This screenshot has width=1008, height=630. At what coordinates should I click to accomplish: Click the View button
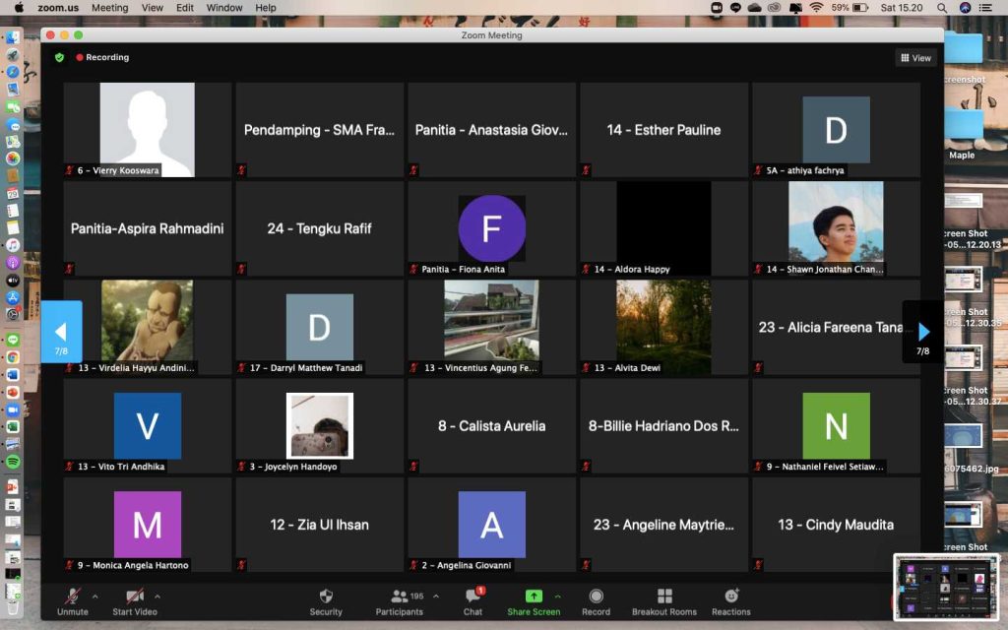pyautogui.click(x=915, y=58)
